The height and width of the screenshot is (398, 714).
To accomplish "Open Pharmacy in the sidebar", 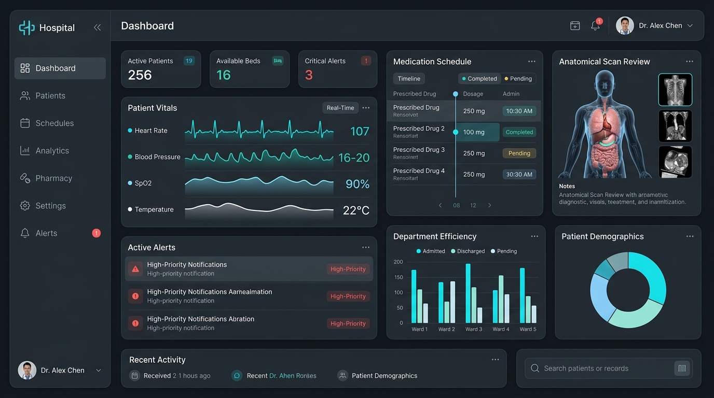I will click(x=60, y=178).
